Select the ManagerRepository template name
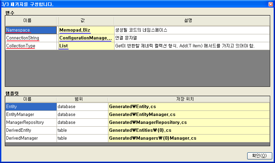Screen dimensions: 275x163 click(x=31, y=123)
